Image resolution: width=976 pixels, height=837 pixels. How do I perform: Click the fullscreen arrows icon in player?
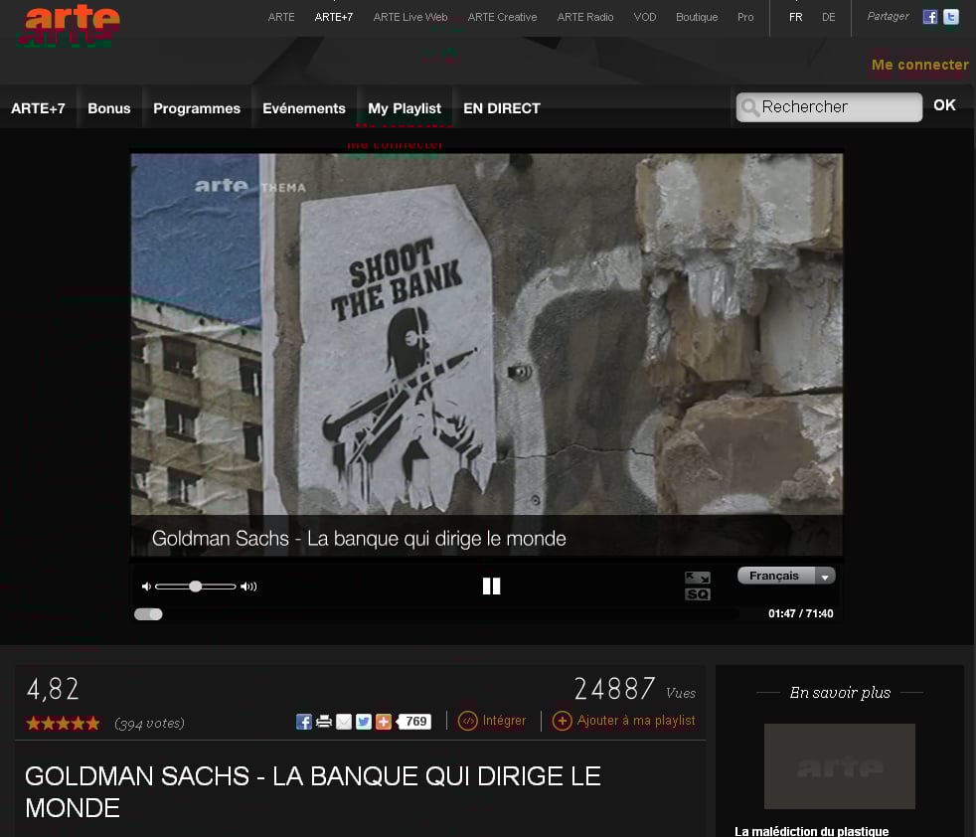coord(698,578)
